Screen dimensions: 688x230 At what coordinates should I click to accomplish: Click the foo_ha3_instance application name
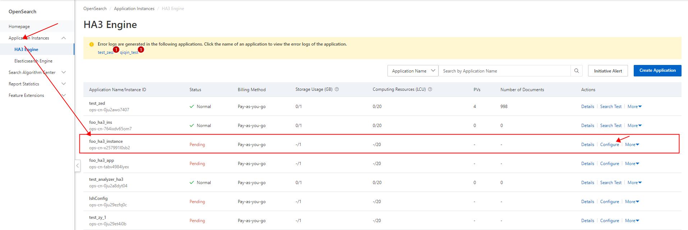click(106, 141)
